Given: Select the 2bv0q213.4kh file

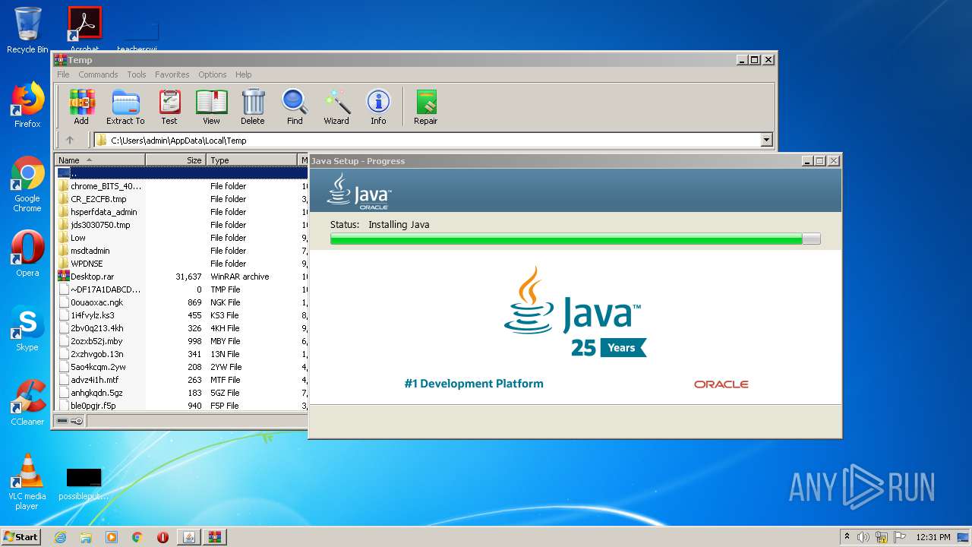Looking at the screenshot, I should coord(181,328).
